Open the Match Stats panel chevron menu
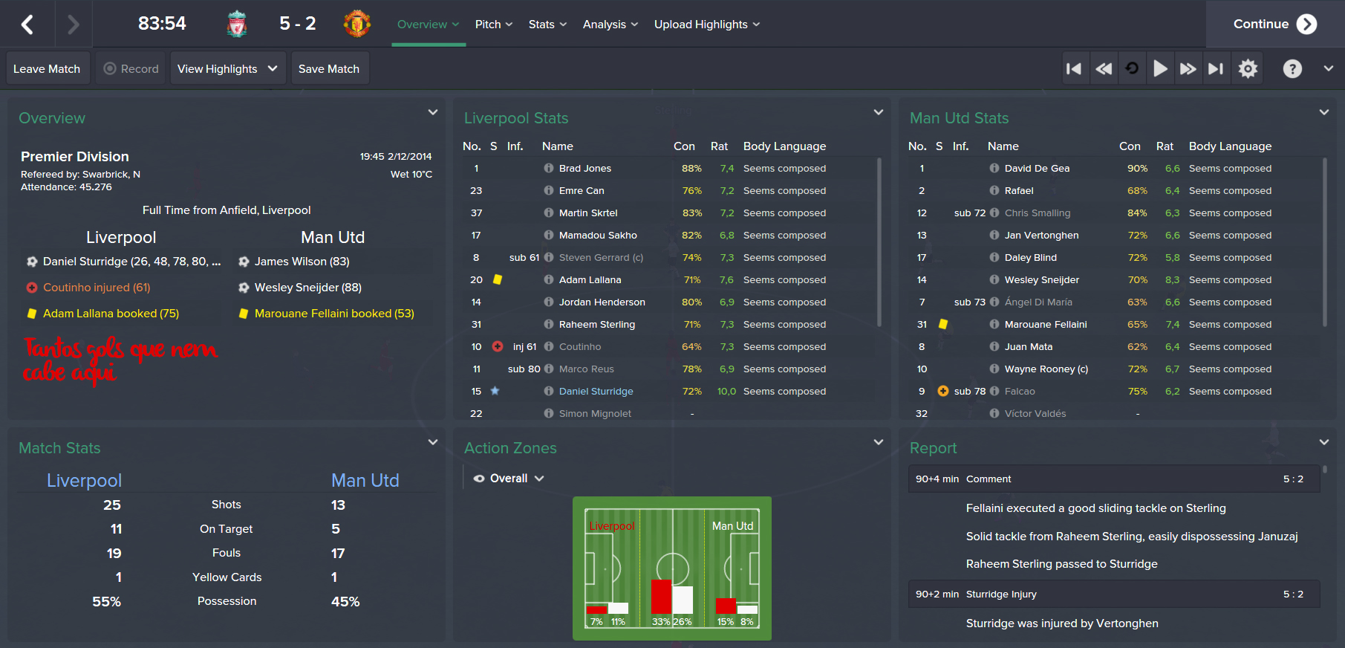This screenshot has height=648, width=1345. [433, 442]
